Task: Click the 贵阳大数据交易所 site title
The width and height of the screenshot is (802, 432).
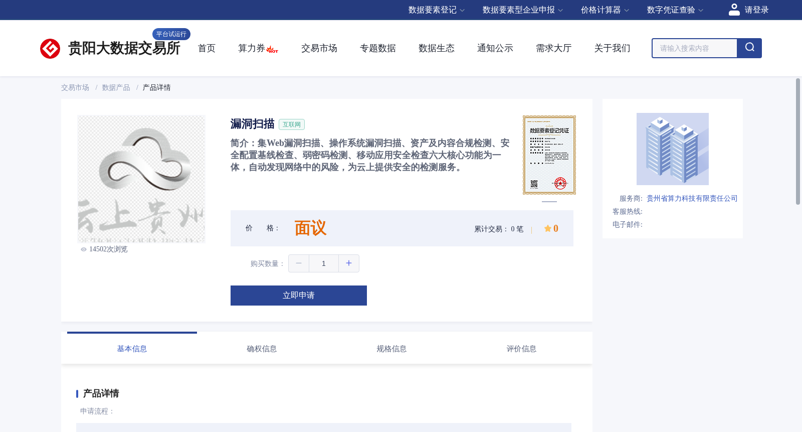Action: 124,49
